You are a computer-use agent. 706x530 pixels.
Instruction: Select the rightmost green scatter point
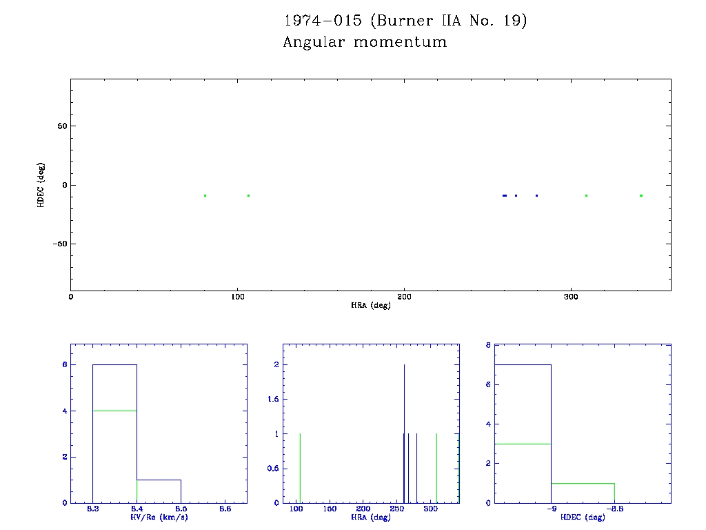pyautogui.click(x=641, y=196)
